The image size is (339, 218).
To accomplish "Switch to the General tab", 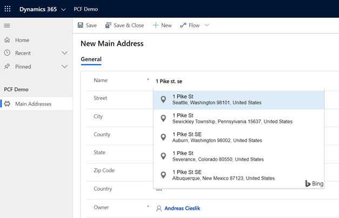I will pyautogui.click(x=91, y=59).
